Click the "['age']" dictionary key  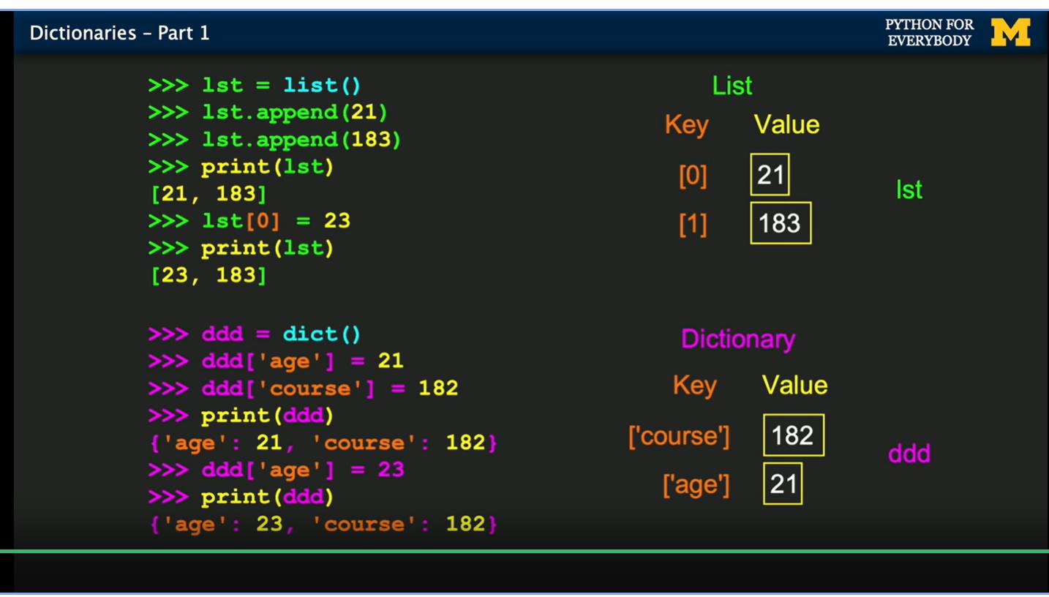point(696,485)
